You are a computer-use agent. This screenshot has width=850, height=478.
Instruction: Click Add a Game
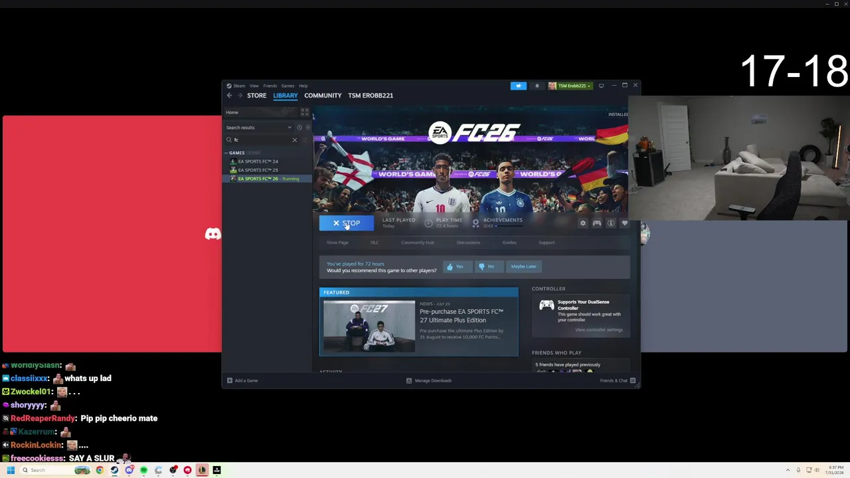(x=242, y=380)
